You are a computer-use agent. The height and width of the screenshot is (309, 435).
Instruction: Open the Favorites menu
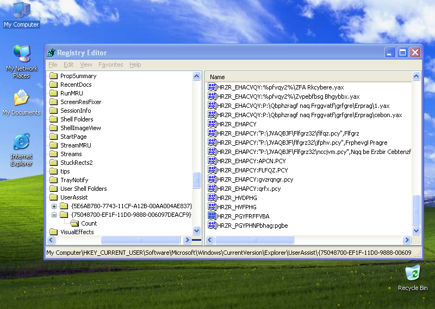[111, 65]
